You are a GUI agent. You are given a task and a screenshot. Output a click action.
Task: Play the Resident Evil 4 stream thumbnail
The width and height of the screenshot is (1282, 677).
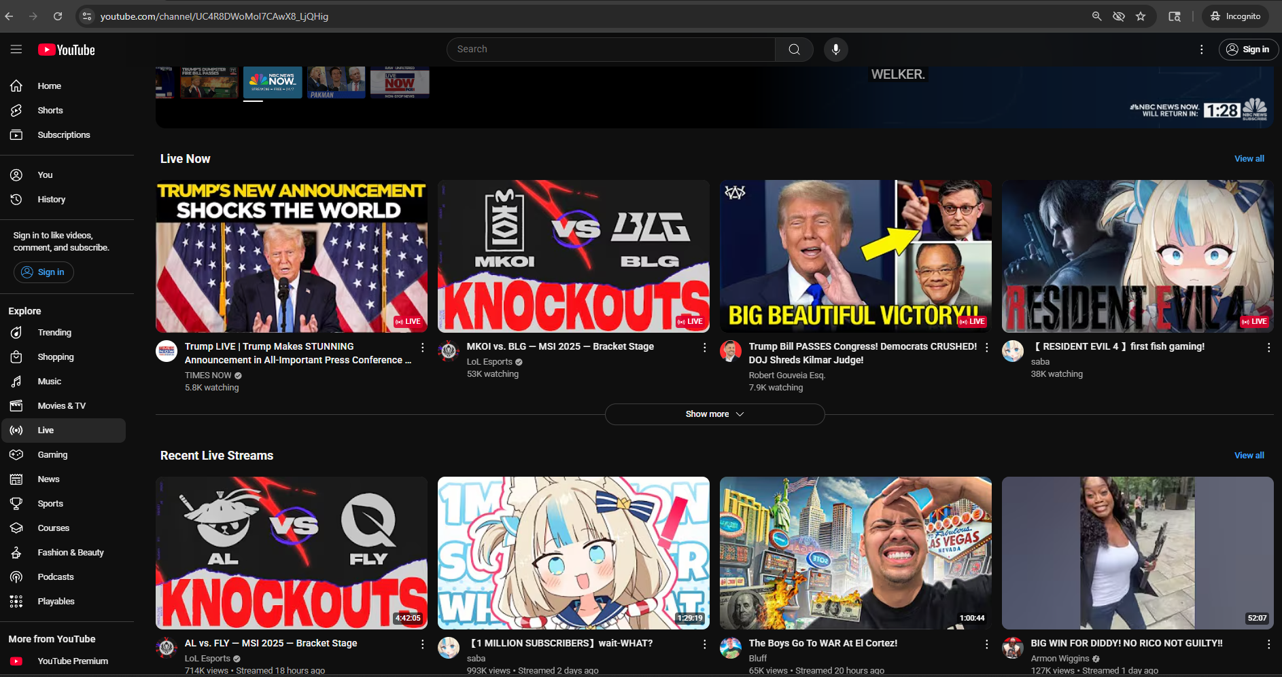(x=1138, y=256)
